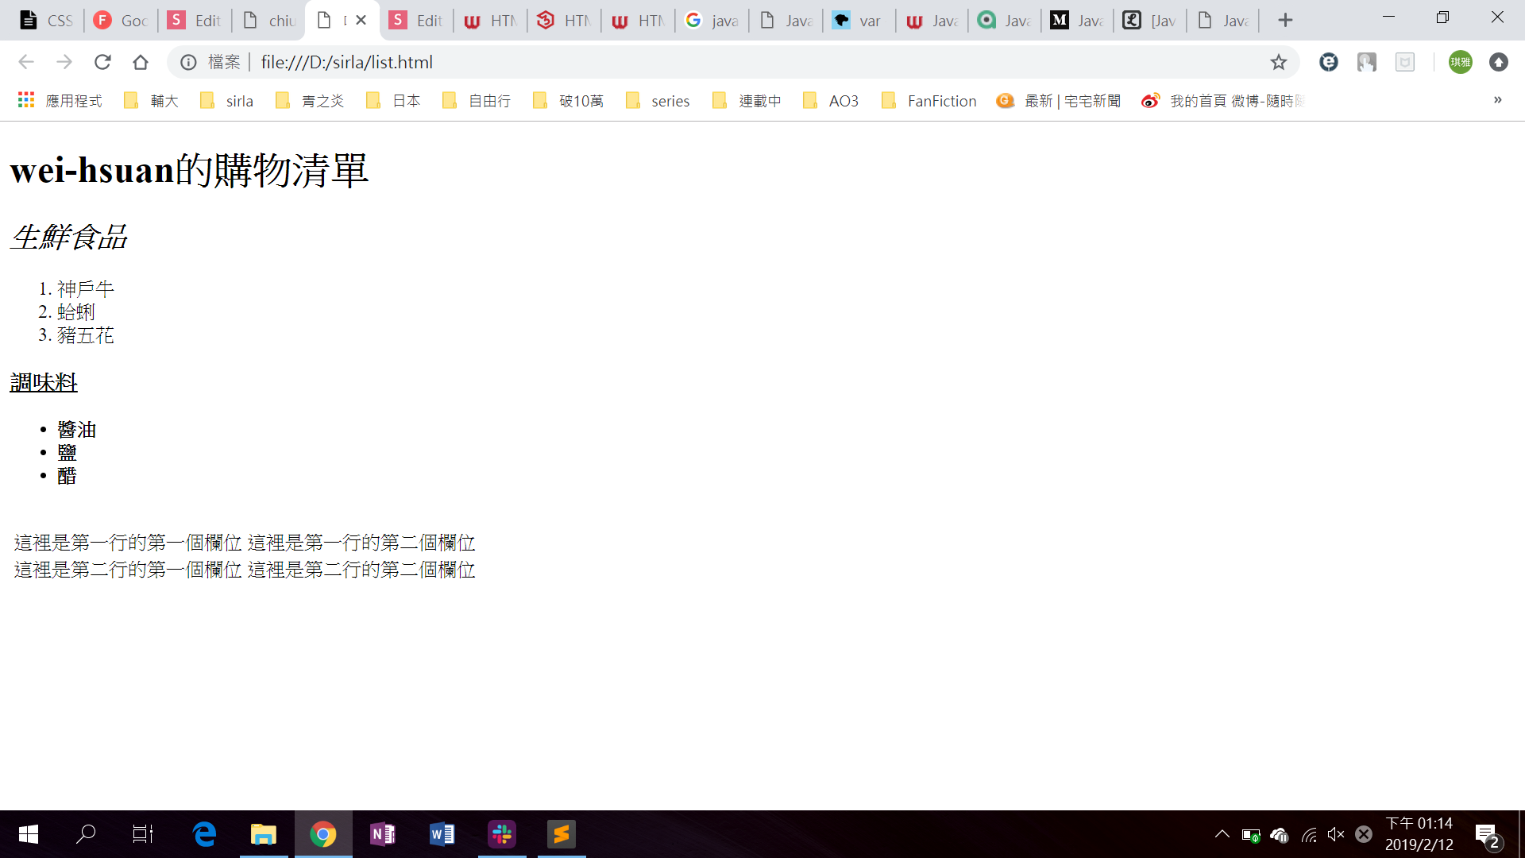Show hidden system tray icons
Viewport: 1525px width, 858px height.
(x=1222, y=834)
